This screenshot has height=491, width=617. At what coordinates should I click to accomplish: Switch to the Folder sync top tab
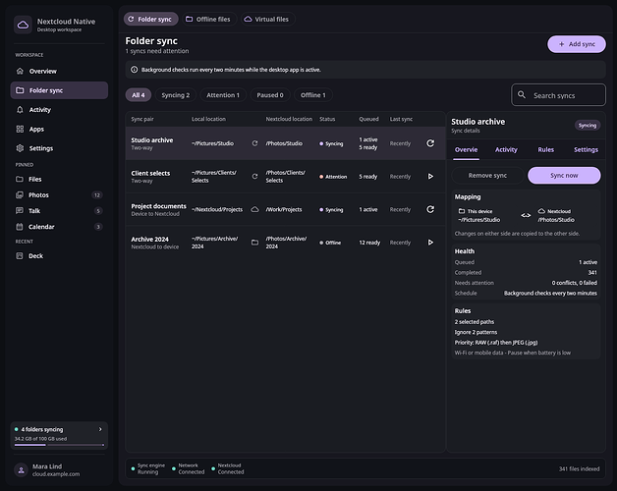(150, 19)
